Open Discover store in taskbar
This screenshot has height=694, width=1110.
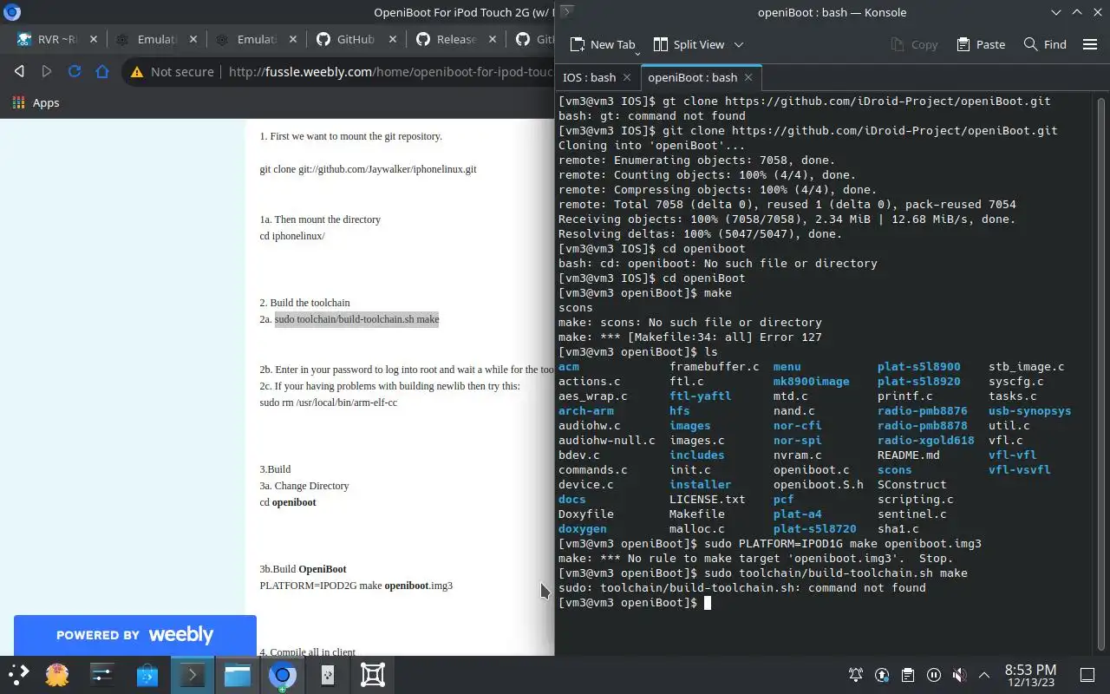(147, 675)
